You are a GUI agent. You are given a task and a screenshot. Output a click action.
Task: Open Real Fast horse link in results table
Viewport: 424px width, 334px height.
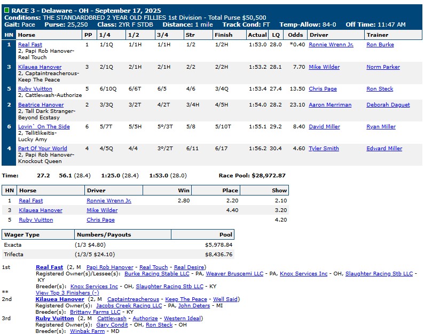point(30,45)
